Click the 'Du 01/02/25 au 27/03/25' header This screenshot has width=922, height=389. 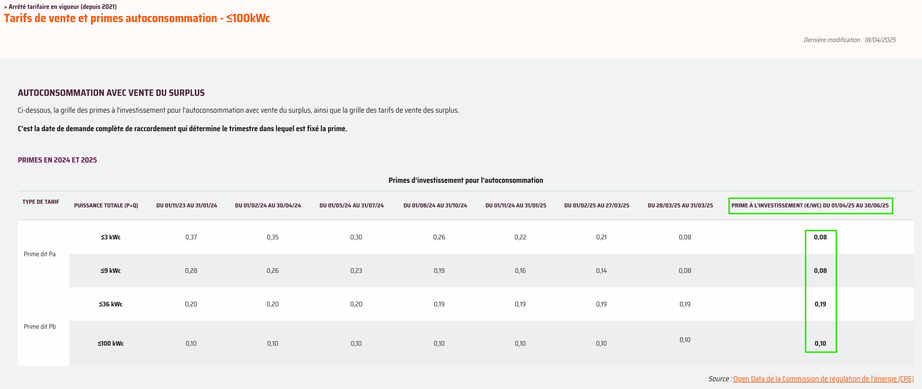point(597,206)
